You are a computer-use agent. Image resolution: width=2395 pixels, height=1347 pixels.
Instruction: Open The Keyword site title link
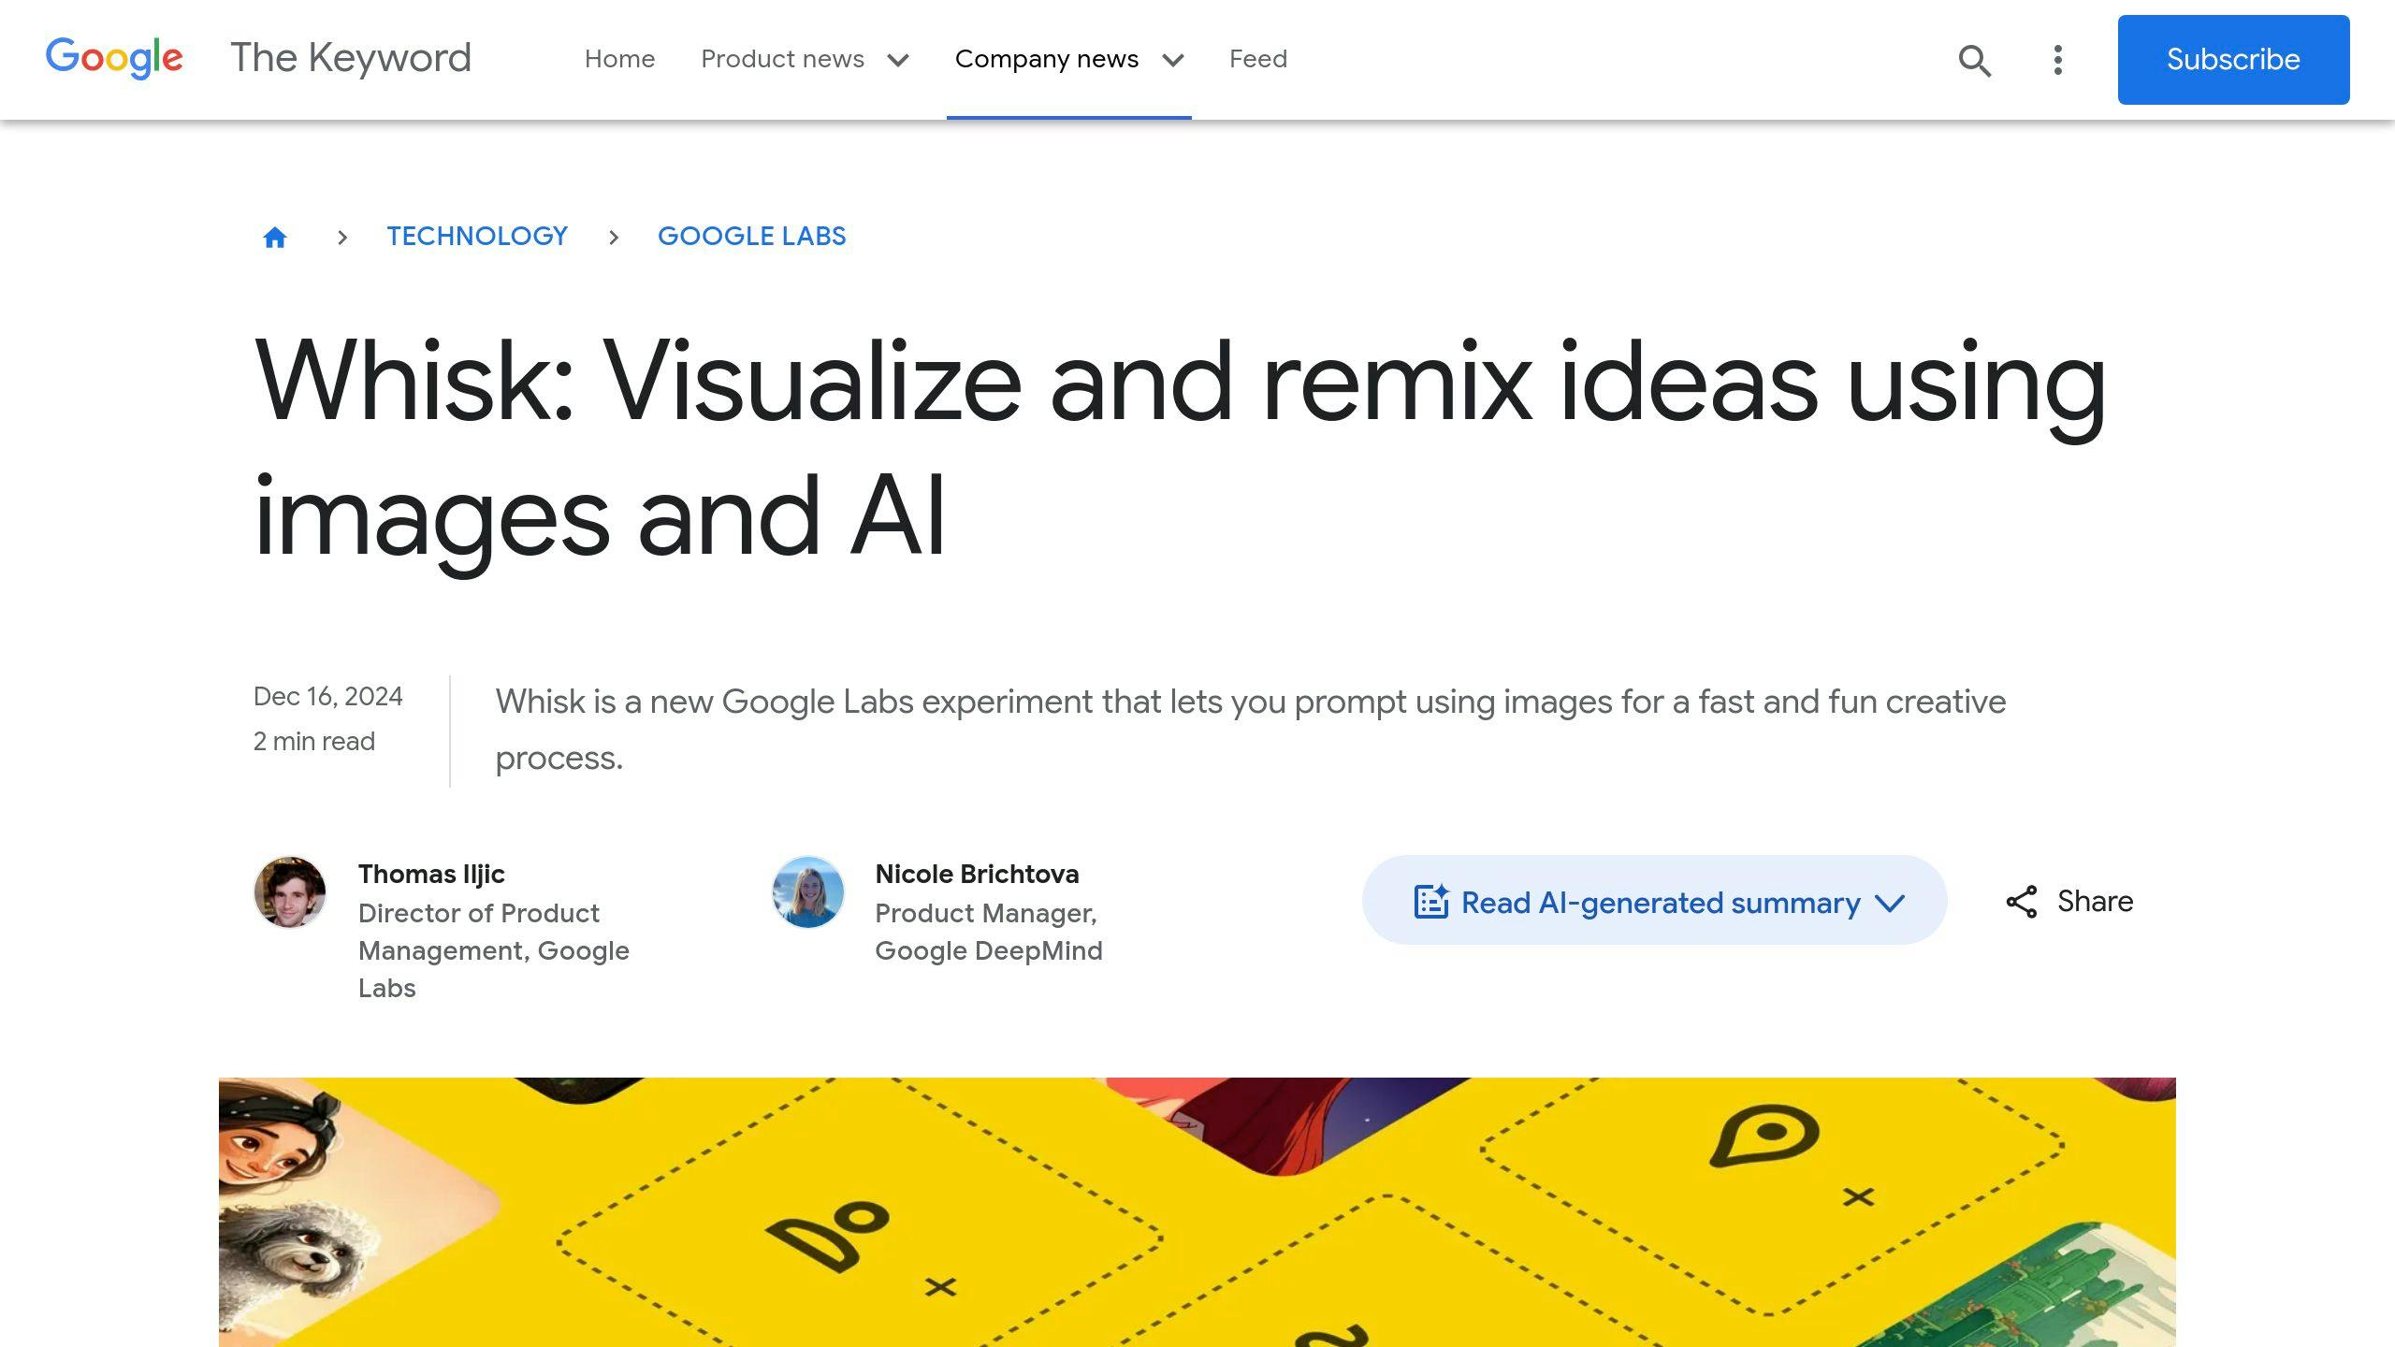click(351, 58)
